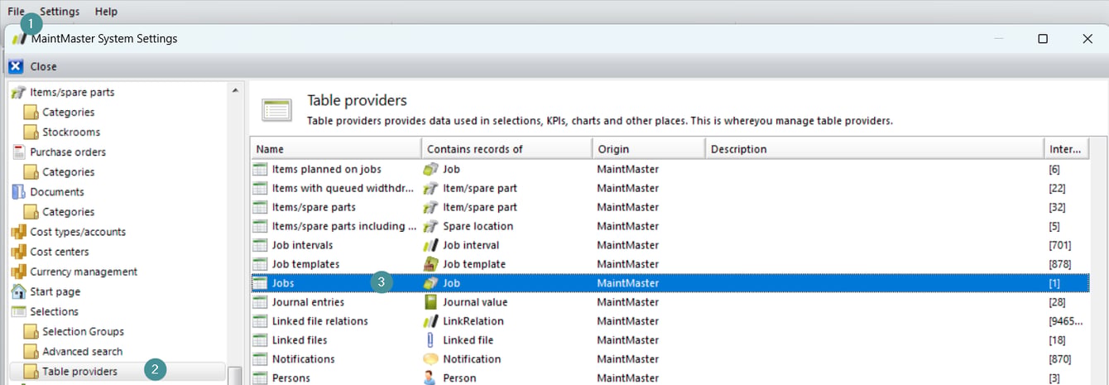The height and width of the screenshot is (385, 1109).
Task: Sort by Contains records of column header
Action: (x=506, y=149)
